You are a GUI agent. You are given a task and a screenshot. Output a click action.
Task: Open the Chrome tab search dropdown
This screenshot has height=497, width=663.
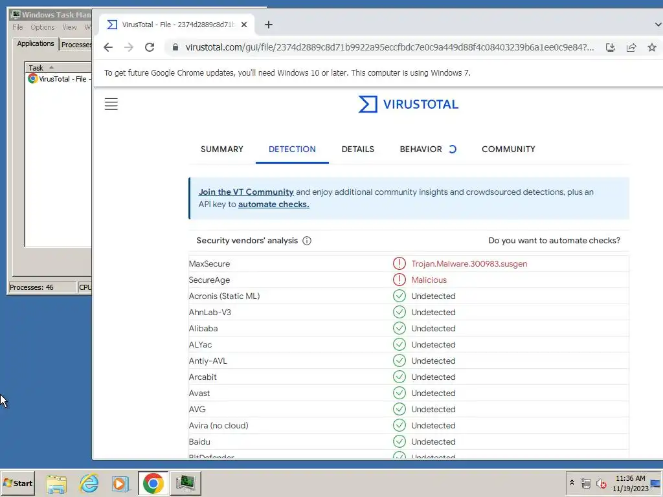(x=658, y=25)
